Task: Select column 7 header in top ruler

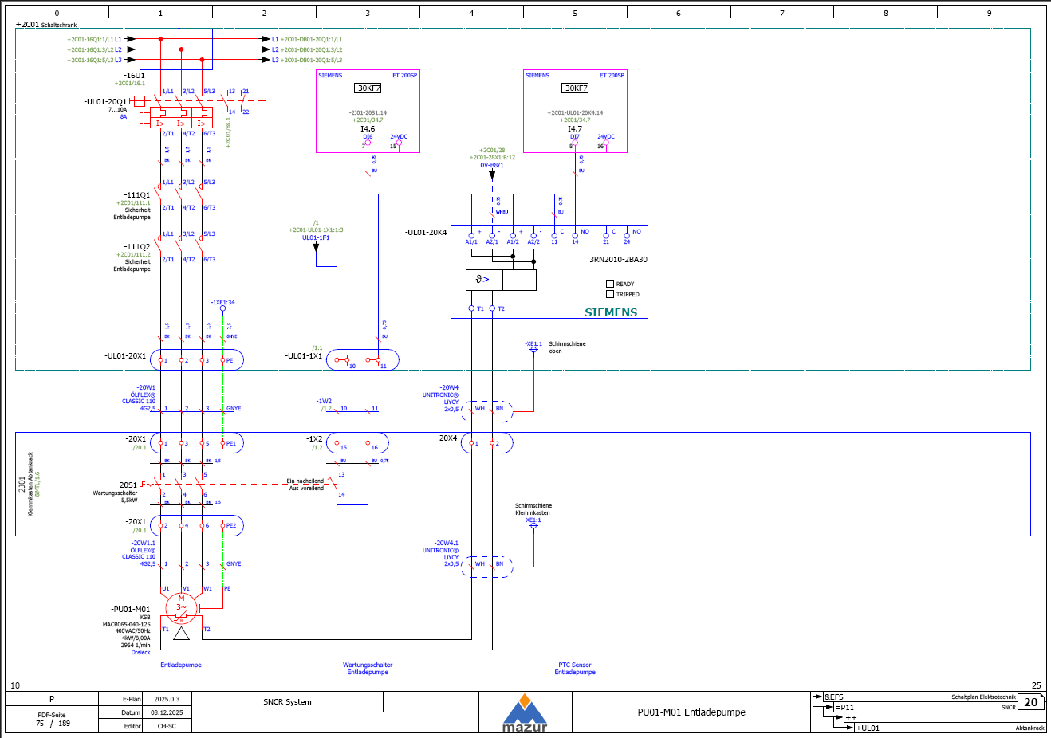Action: (x=781, y=13)
